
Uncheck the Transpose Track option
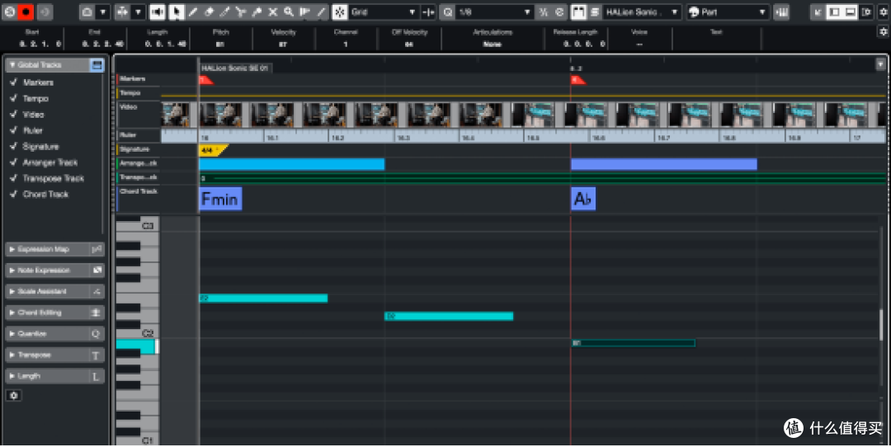click(x=14, y=178)
